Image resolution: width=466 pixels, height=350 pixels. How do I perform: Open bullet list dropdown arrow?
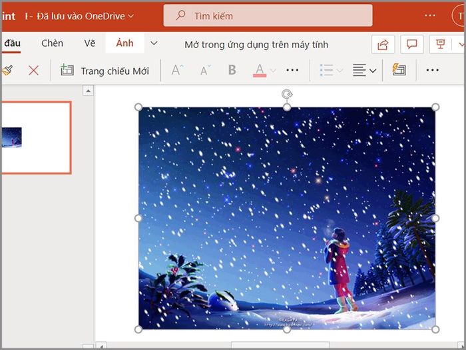tap(340, 71)
